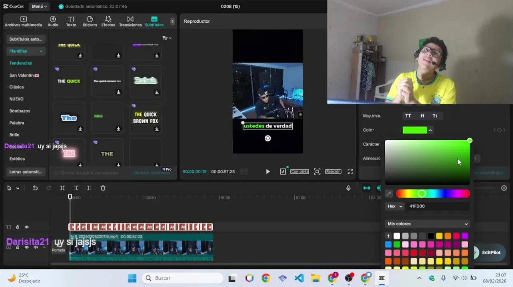
Task: Open Subtítulos auto... option
Action: click(x=26, y=39)
